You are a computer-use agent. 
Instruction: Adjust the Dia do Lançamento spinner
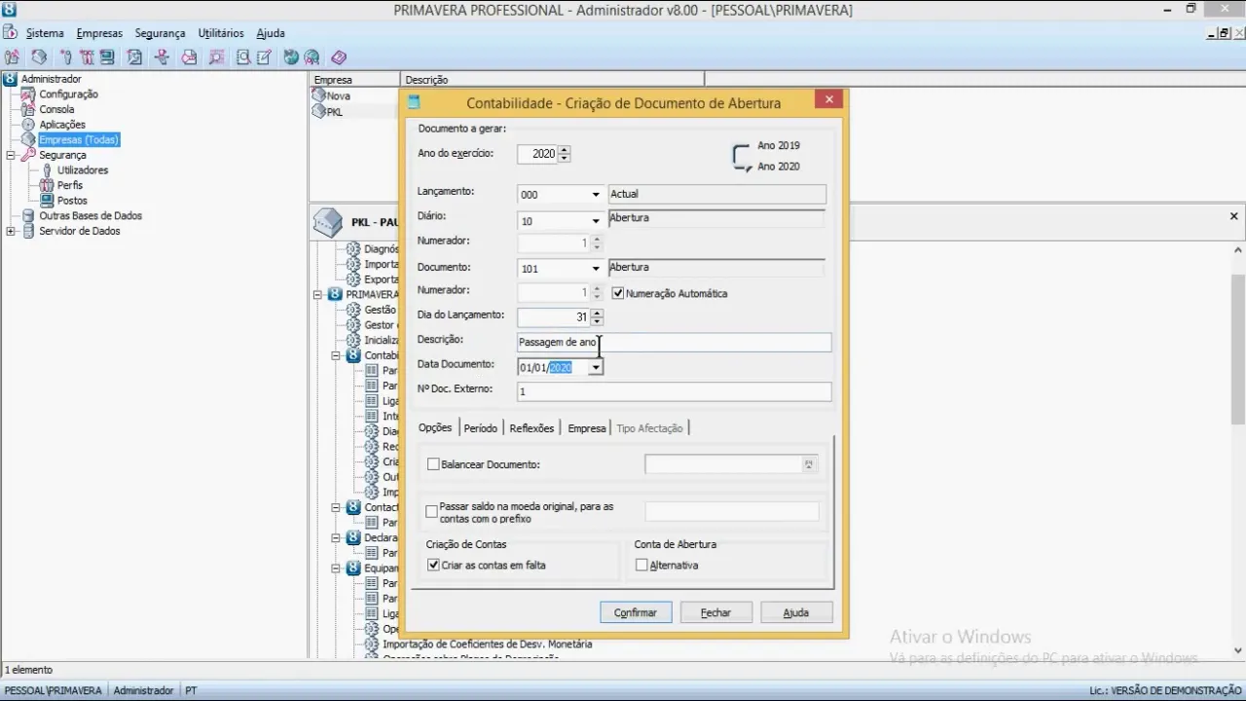[x=597, y=317]
